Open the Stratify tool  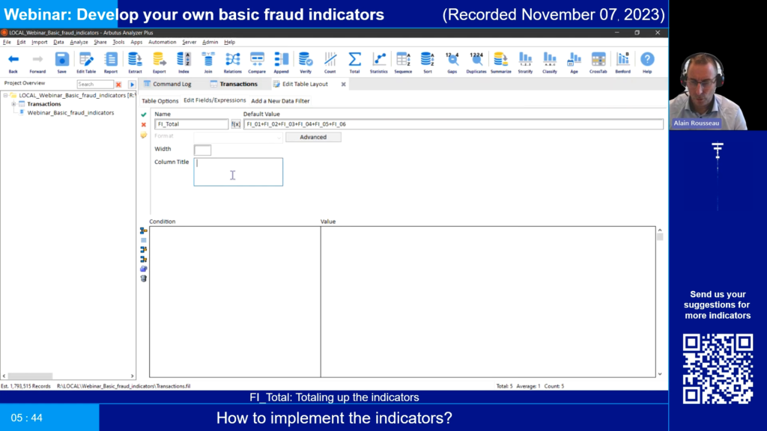coord(525,63)
